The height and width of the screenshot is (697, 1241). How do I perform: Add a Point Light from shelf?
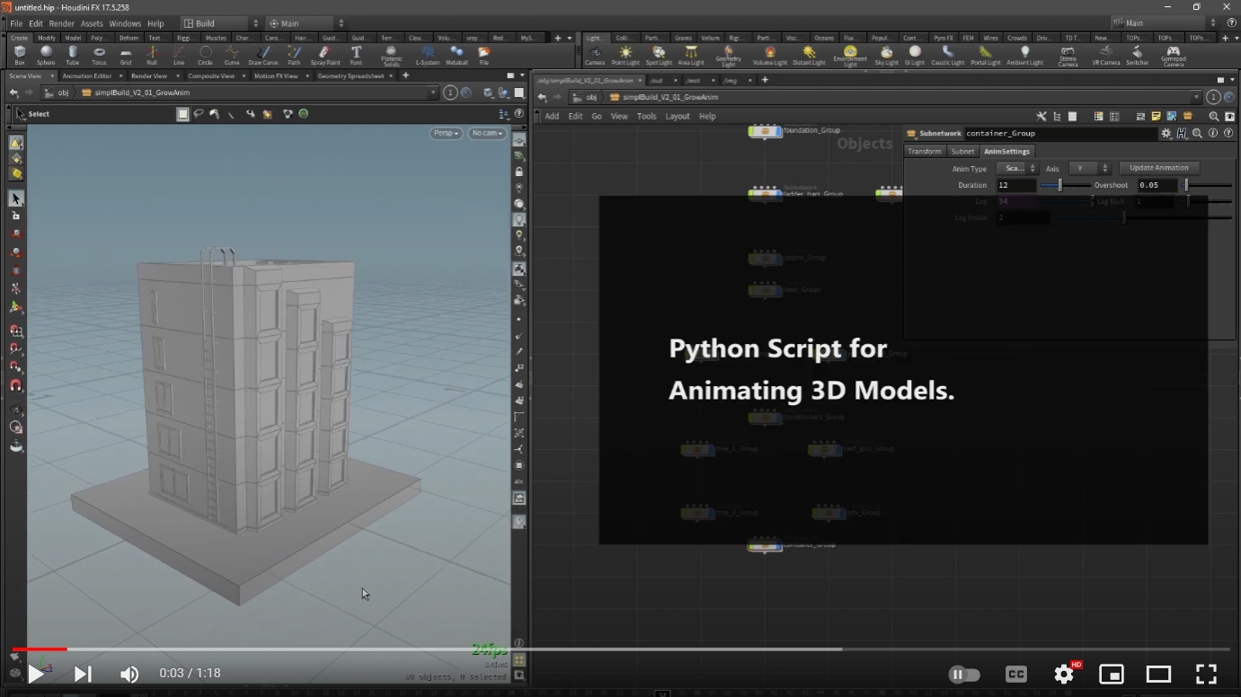click(x=625, y=55)
